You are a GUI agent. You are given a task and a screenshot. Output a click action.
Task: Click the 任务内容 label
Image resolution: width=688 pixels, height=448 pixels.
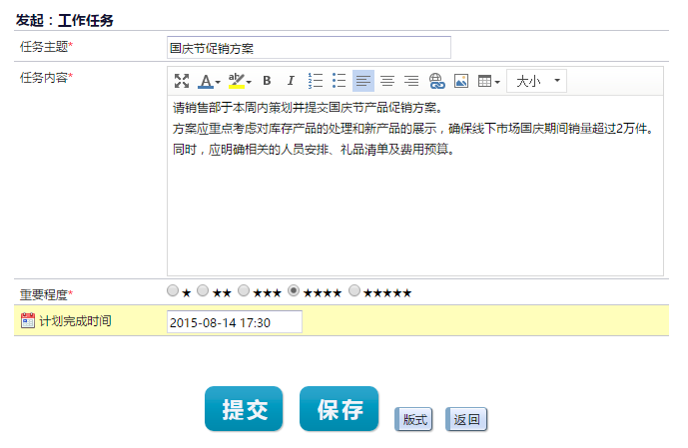(46, 78)
